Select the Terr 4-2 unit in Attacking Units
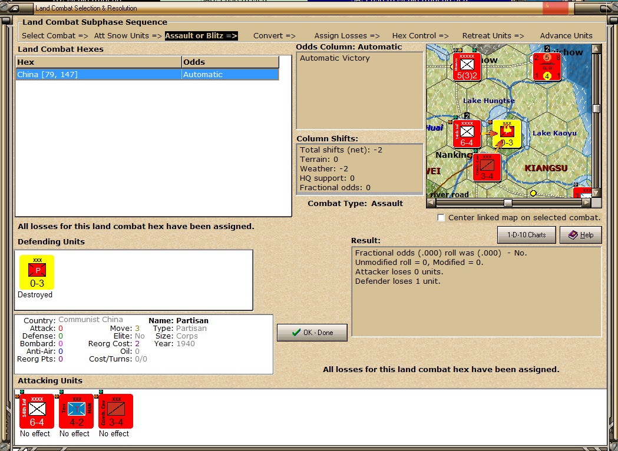 [x=76, y=411]
